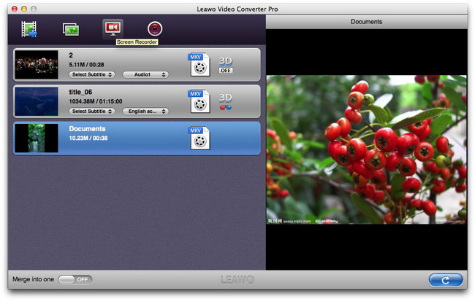Expand Select Subtitle dropdown for title_06
Screen dimensions: 475x301
point(92,111)
